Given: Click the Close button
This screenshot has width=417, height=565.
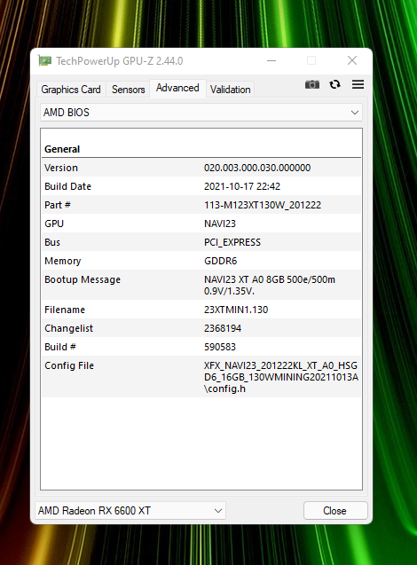Looking at the screenshot, I should pos(335,511).
